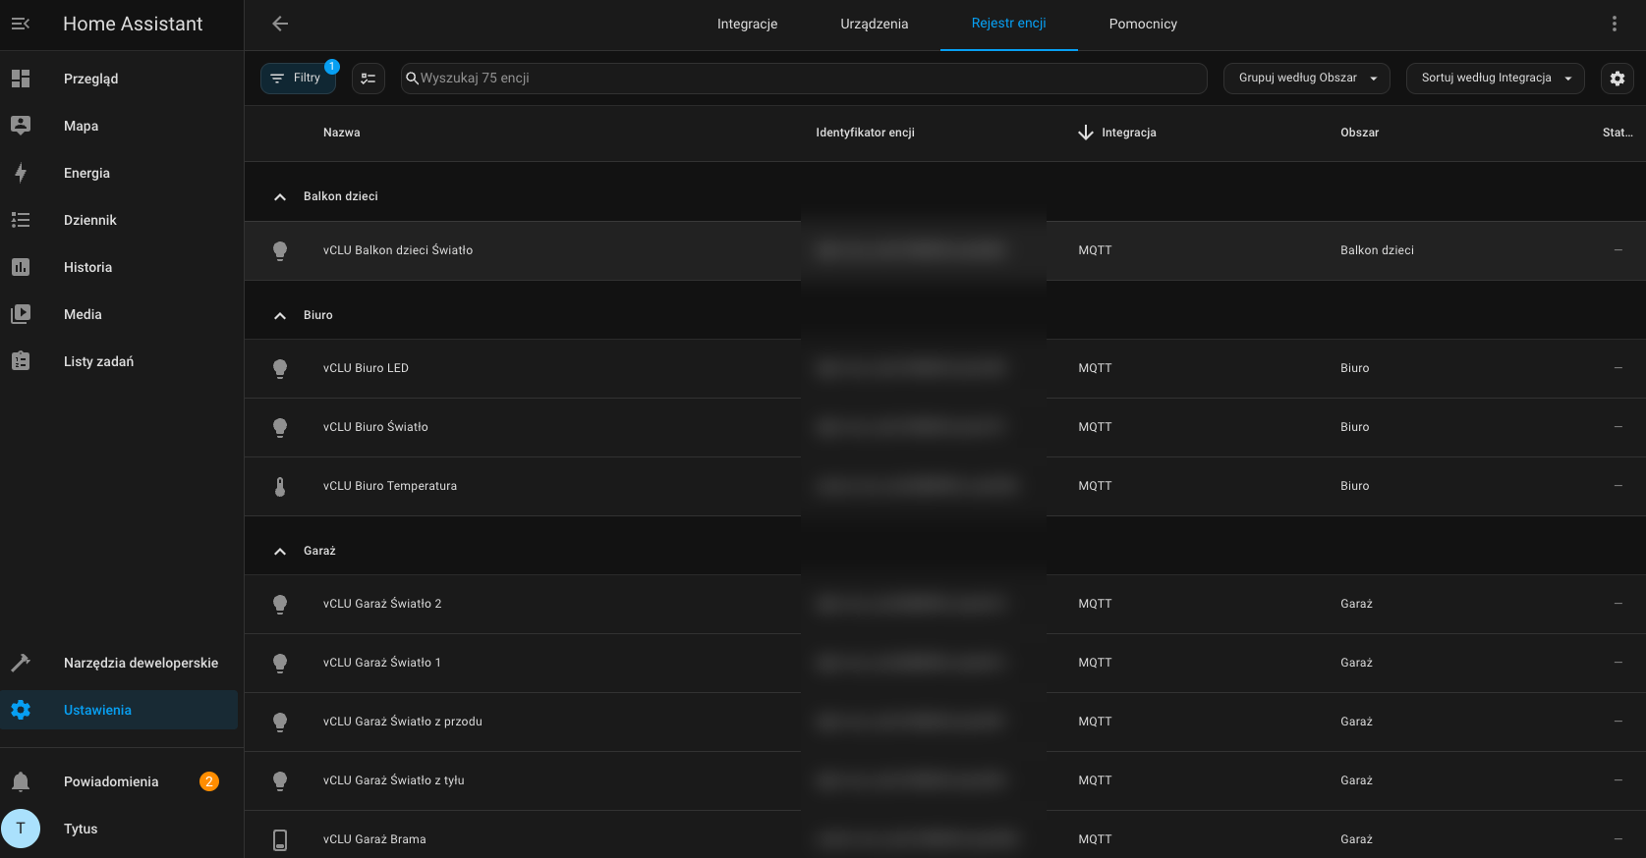Click the lightbulb icon for vCLU Balkon dzieci Światło

tap(280, 250)
